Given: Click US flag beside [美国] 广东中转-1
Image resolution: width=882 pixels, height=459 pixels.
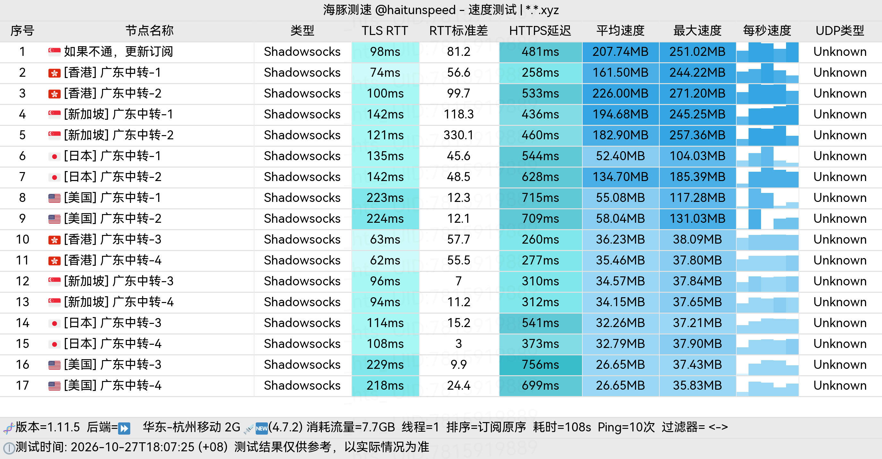Looking at the screenshot, I should 55,198.
